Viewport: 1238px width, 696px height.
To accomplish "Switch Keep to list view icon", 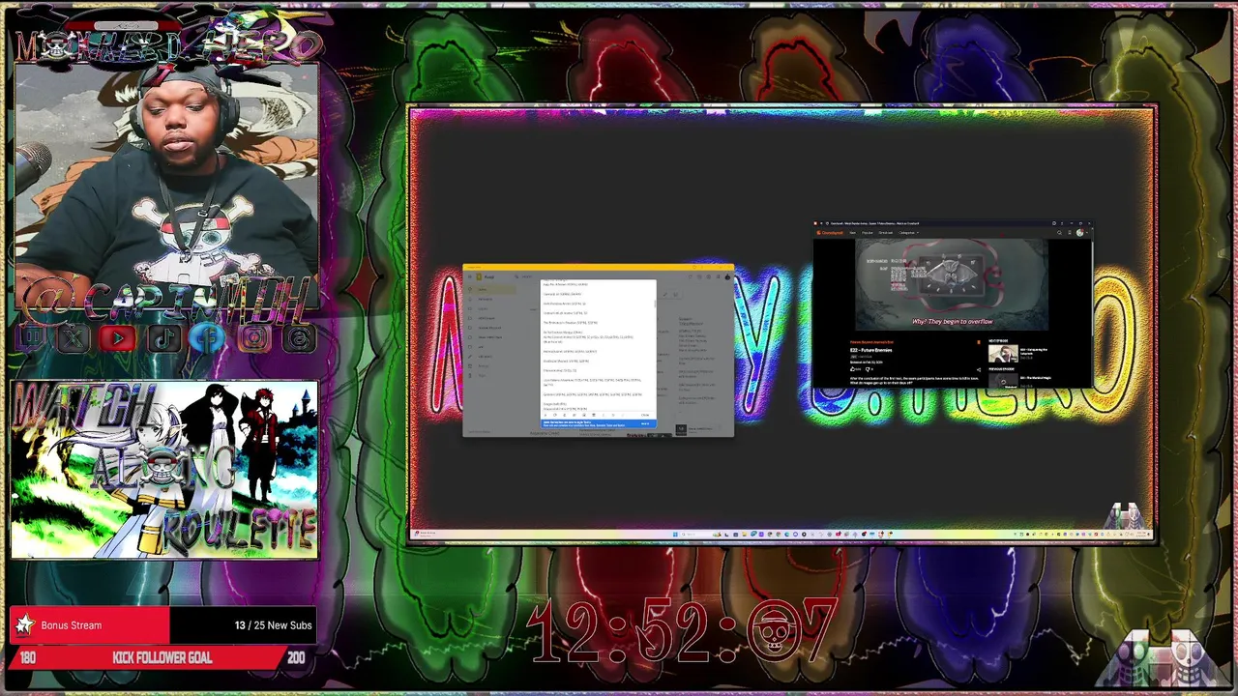I will (699, 276).
